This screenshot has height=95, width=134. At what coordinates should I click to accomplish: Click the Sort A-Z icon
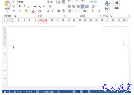pos(93,11)
